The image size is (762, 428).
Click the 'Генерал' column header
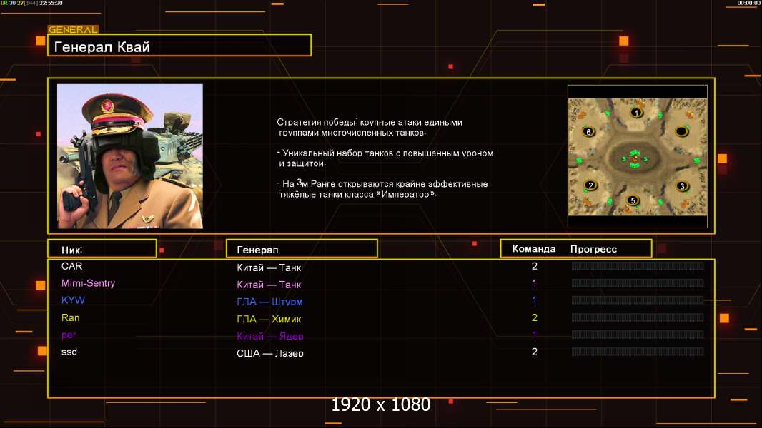[x=302, y=248]
